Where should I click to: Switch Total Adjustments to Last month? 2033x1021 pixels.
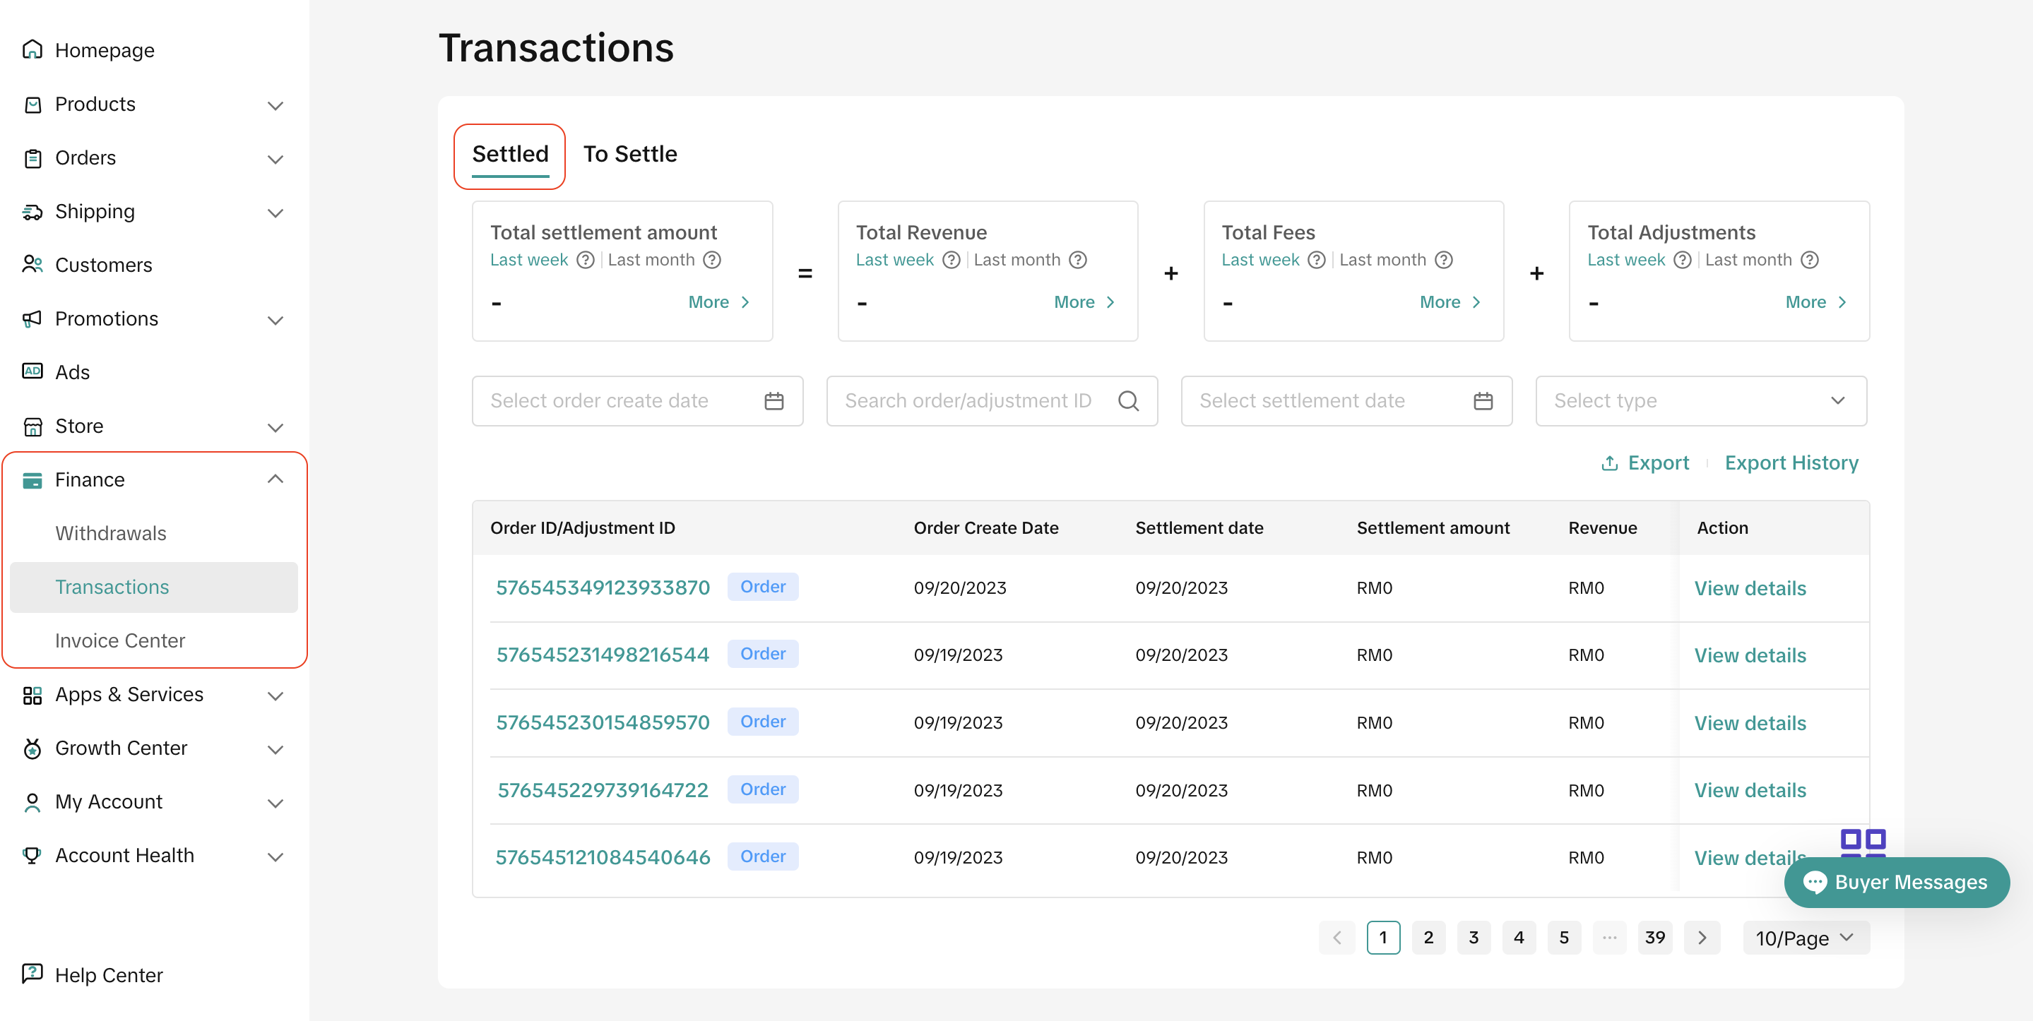pyautogui.click(x=1748, y=260)
